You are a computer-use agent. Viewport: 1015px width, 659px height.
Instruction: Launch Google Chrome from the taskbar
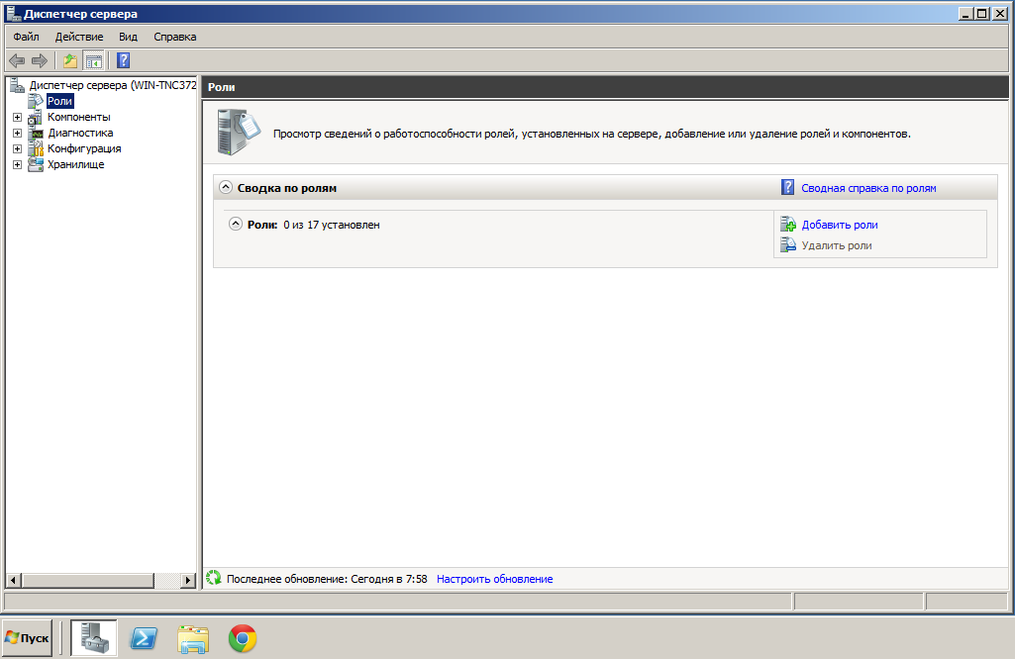click(x=243, y=639)
